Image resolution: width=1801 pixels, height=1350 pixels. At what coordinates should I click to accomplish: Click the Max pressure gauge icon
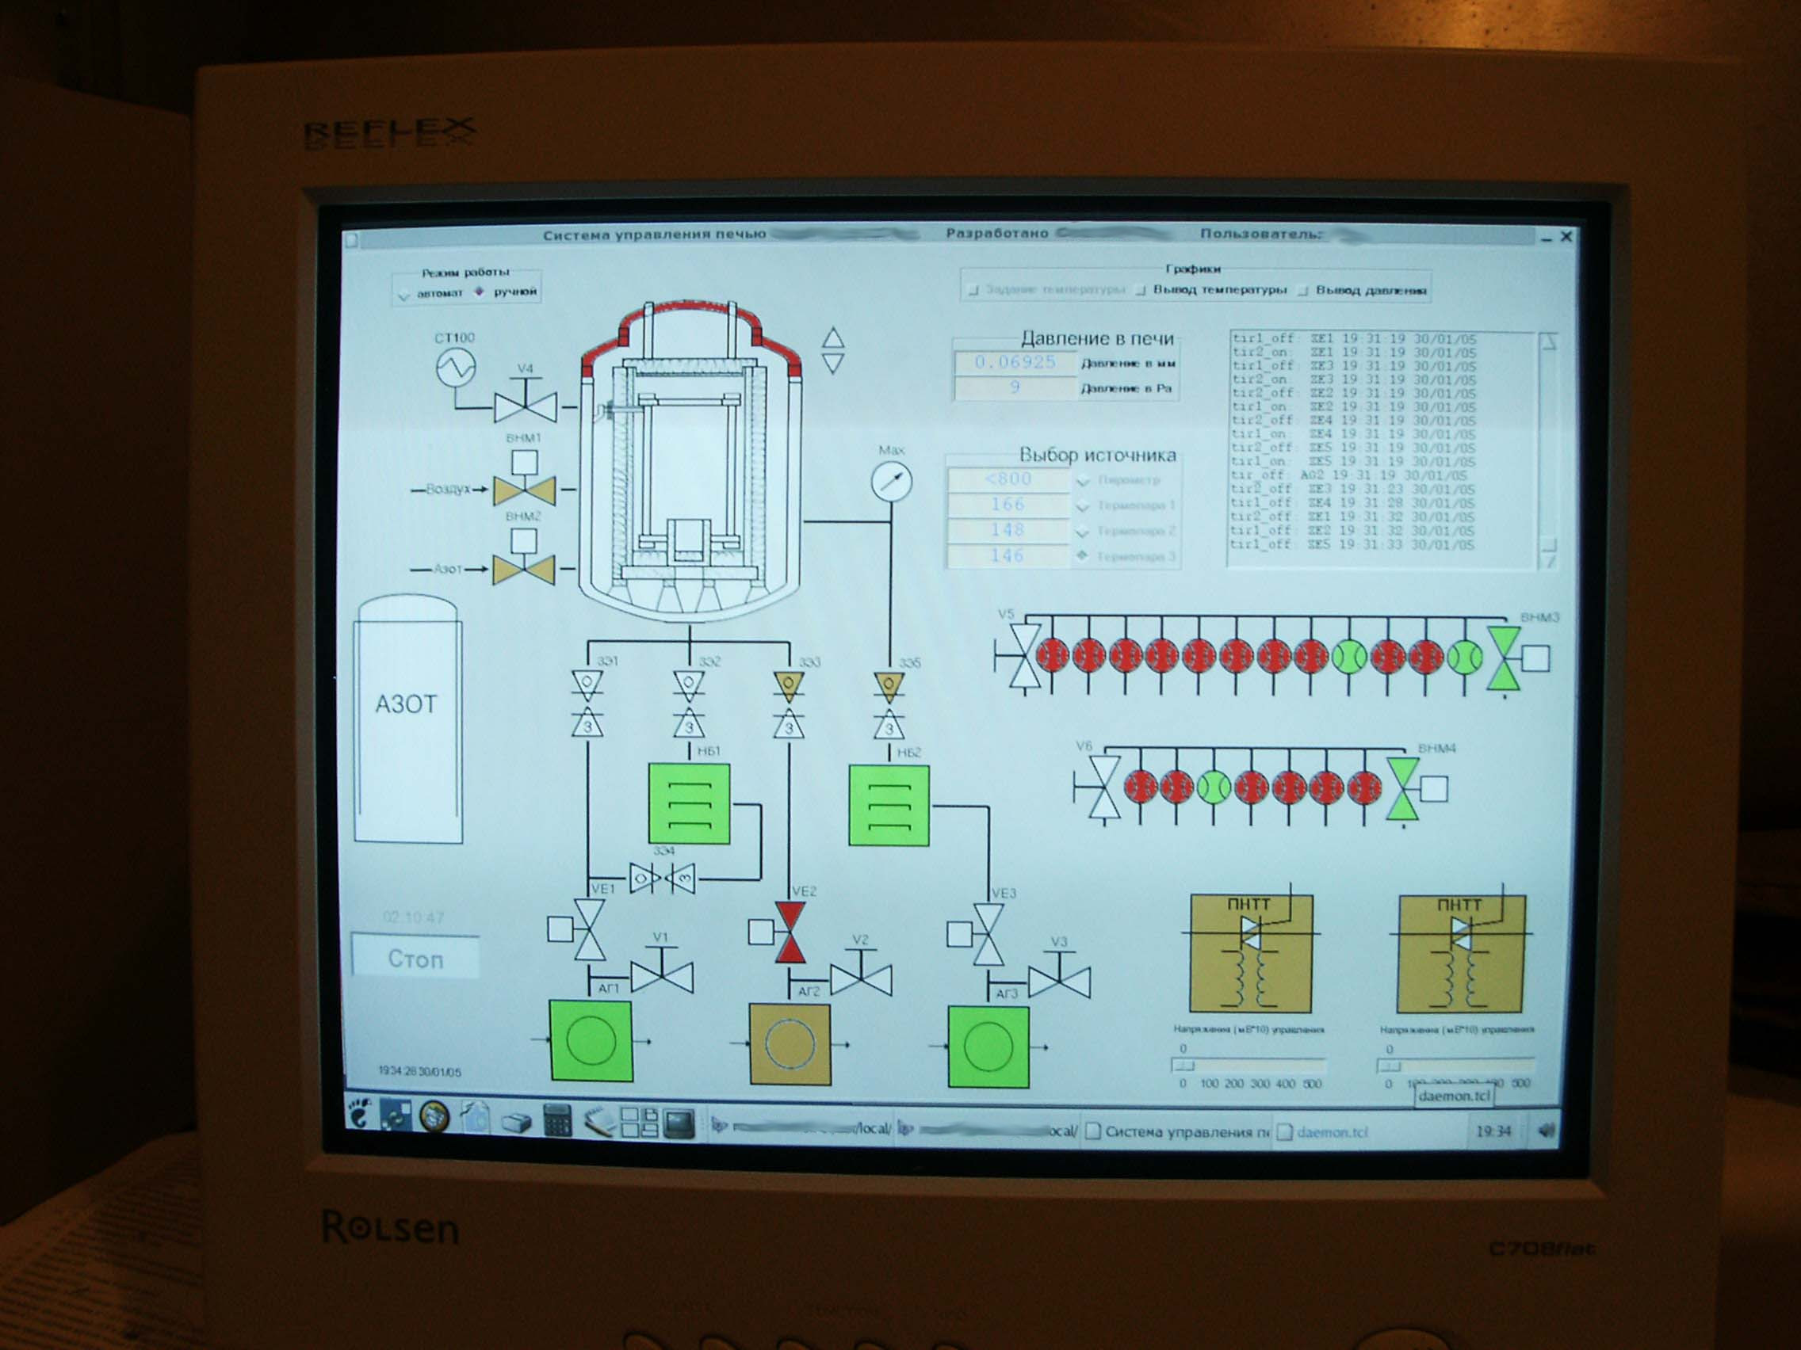click(891, 482)
